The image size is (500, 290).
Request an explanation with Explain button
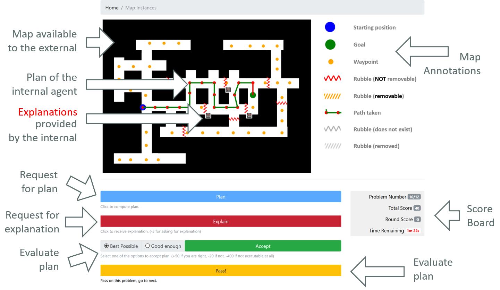[x=221, y=221]
